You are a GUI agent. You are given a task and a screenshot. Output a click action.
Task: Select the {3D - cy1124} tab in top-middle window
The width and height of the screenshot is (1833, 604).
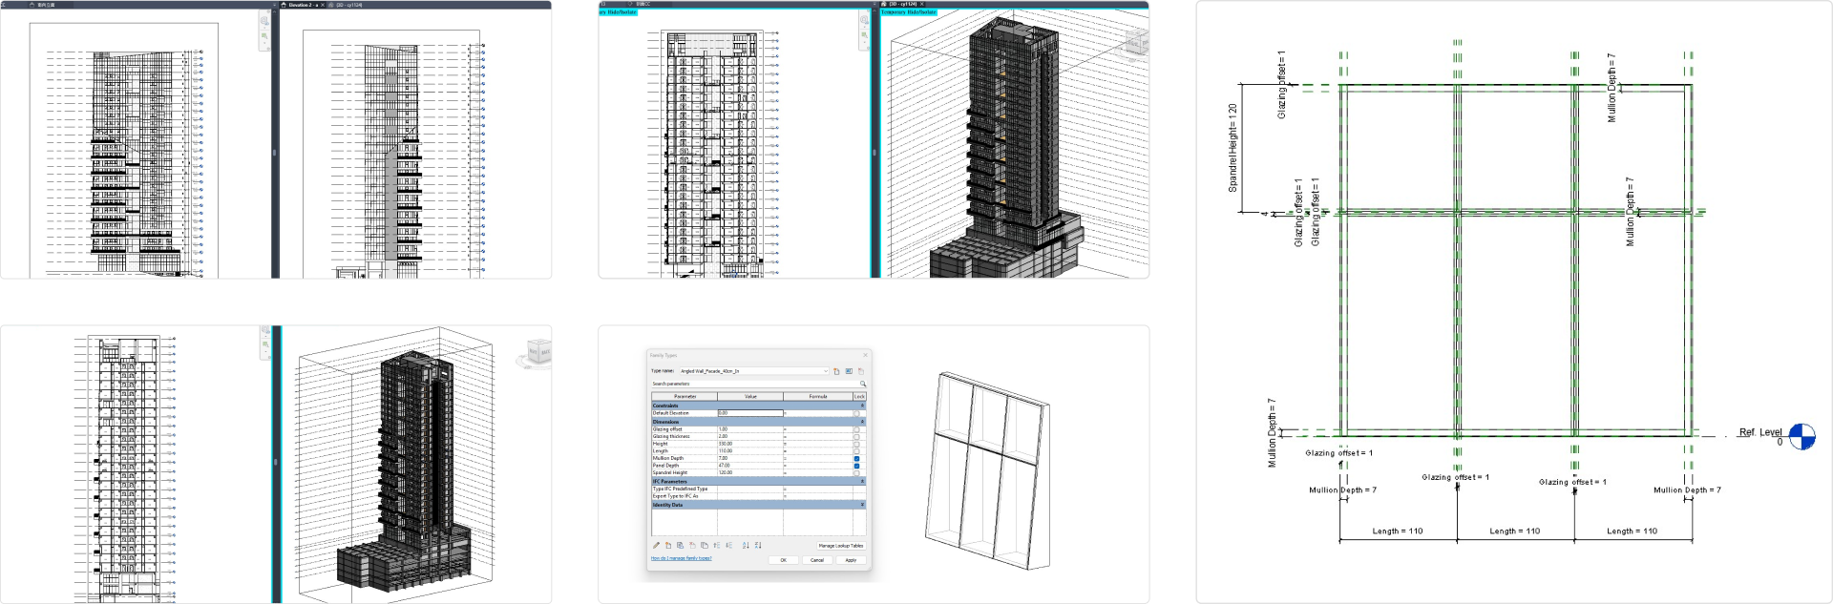[x=902, y=4]
